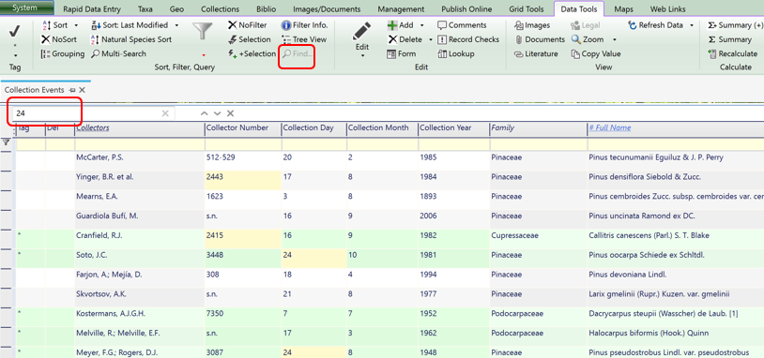Click Refresh Data
This screenshot has width=764, height=358.
click(x=655, y=25)
